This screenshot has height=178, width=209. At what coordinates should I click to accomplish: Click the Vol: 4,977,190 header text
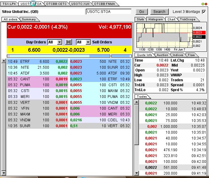pos(115,27)
